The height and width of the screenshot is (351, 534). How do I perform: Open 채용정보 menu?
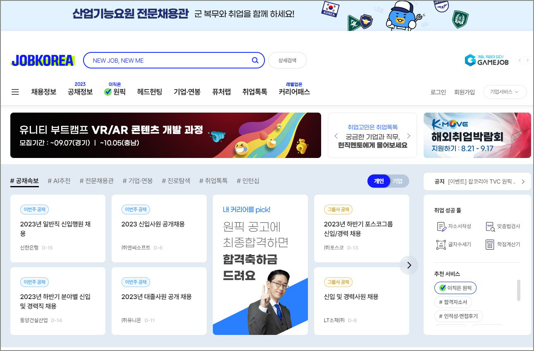(x=44, y=92)
